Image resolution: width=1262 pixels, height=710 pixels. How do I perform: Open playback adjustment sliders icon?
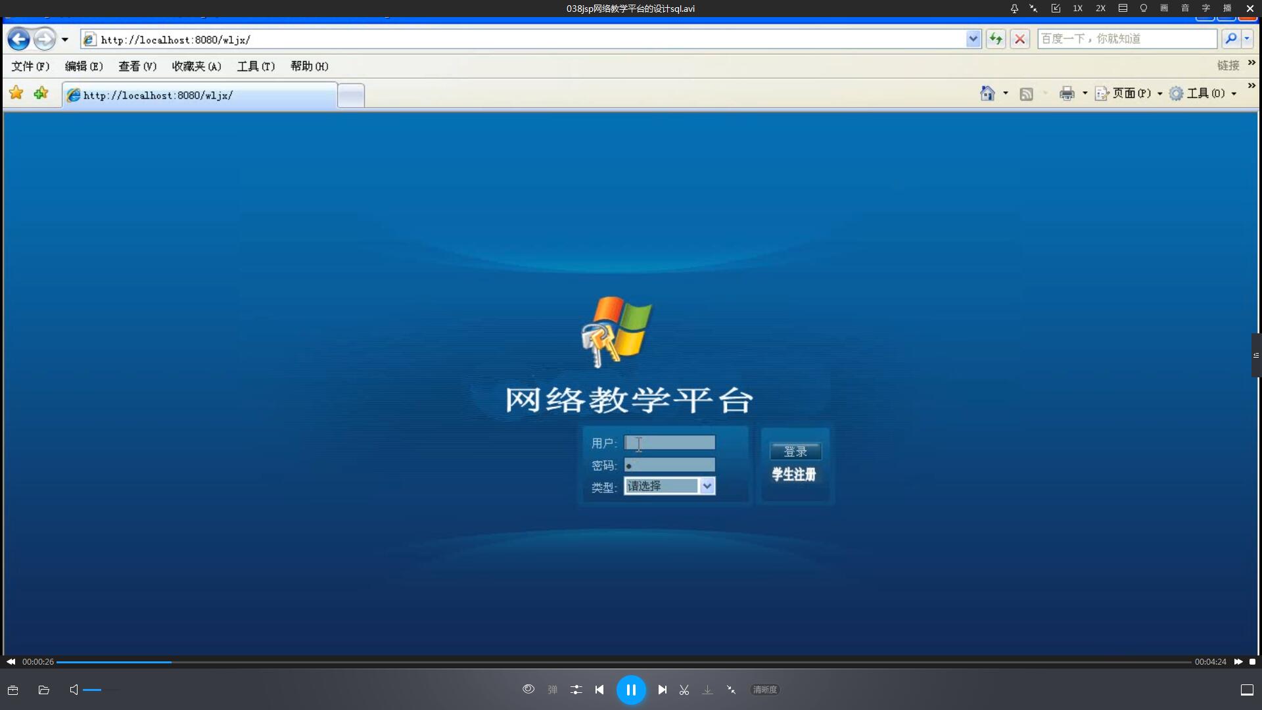576,690
